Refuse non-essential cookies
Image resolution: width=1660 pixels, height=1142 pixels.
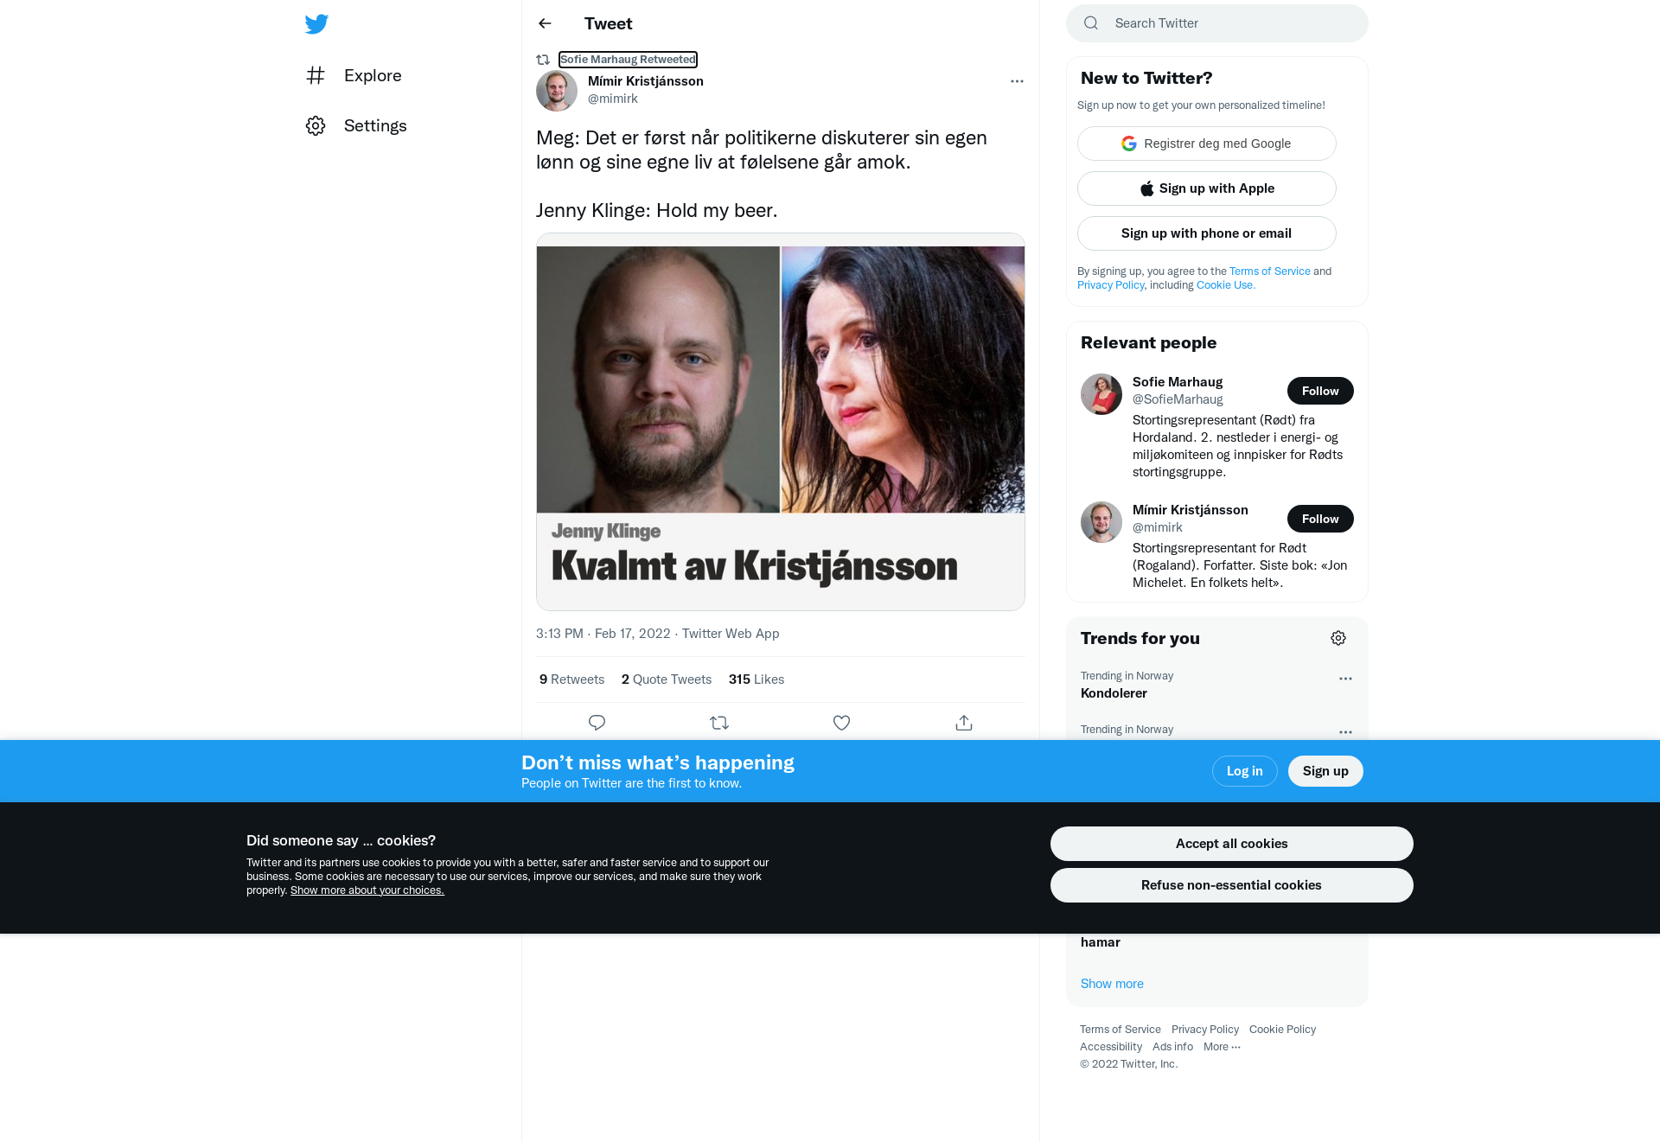pos(1231,885)
